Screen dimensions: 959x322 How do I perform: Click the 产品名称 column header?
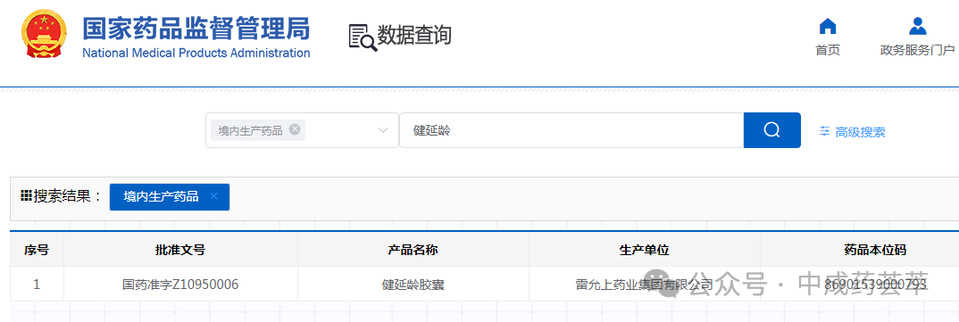pos(413,250)
